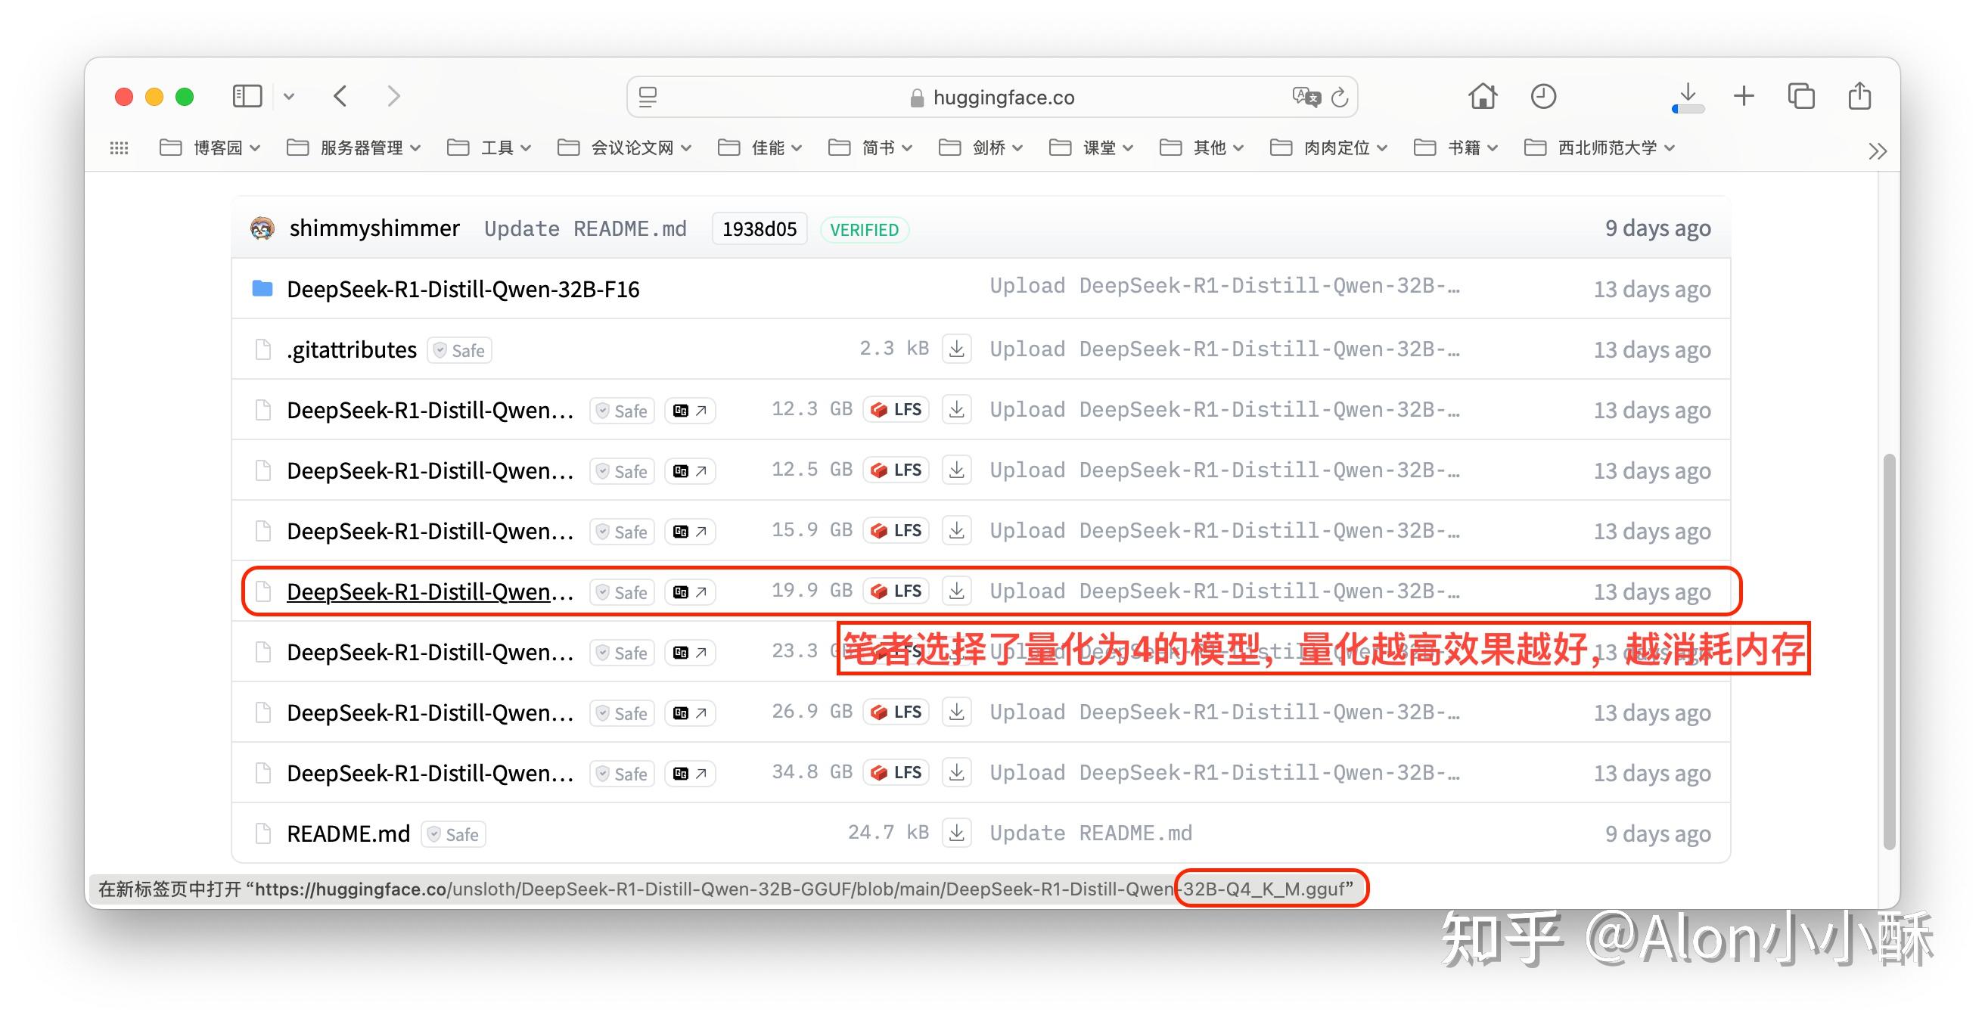The width and height of the screenshot is (1985, 1021).
Task: Open external viewer icon beside first Safe badge
Action: pyautogui.click(x=690, y=410)
